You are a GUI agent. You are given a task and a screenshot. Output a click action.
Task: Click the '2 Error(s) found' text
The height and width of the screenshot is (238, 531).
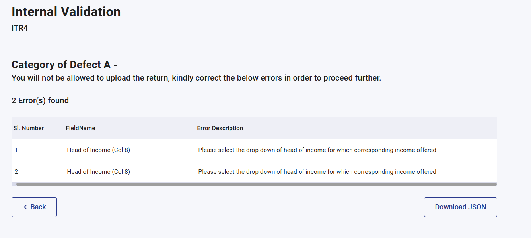coord(40,100)
